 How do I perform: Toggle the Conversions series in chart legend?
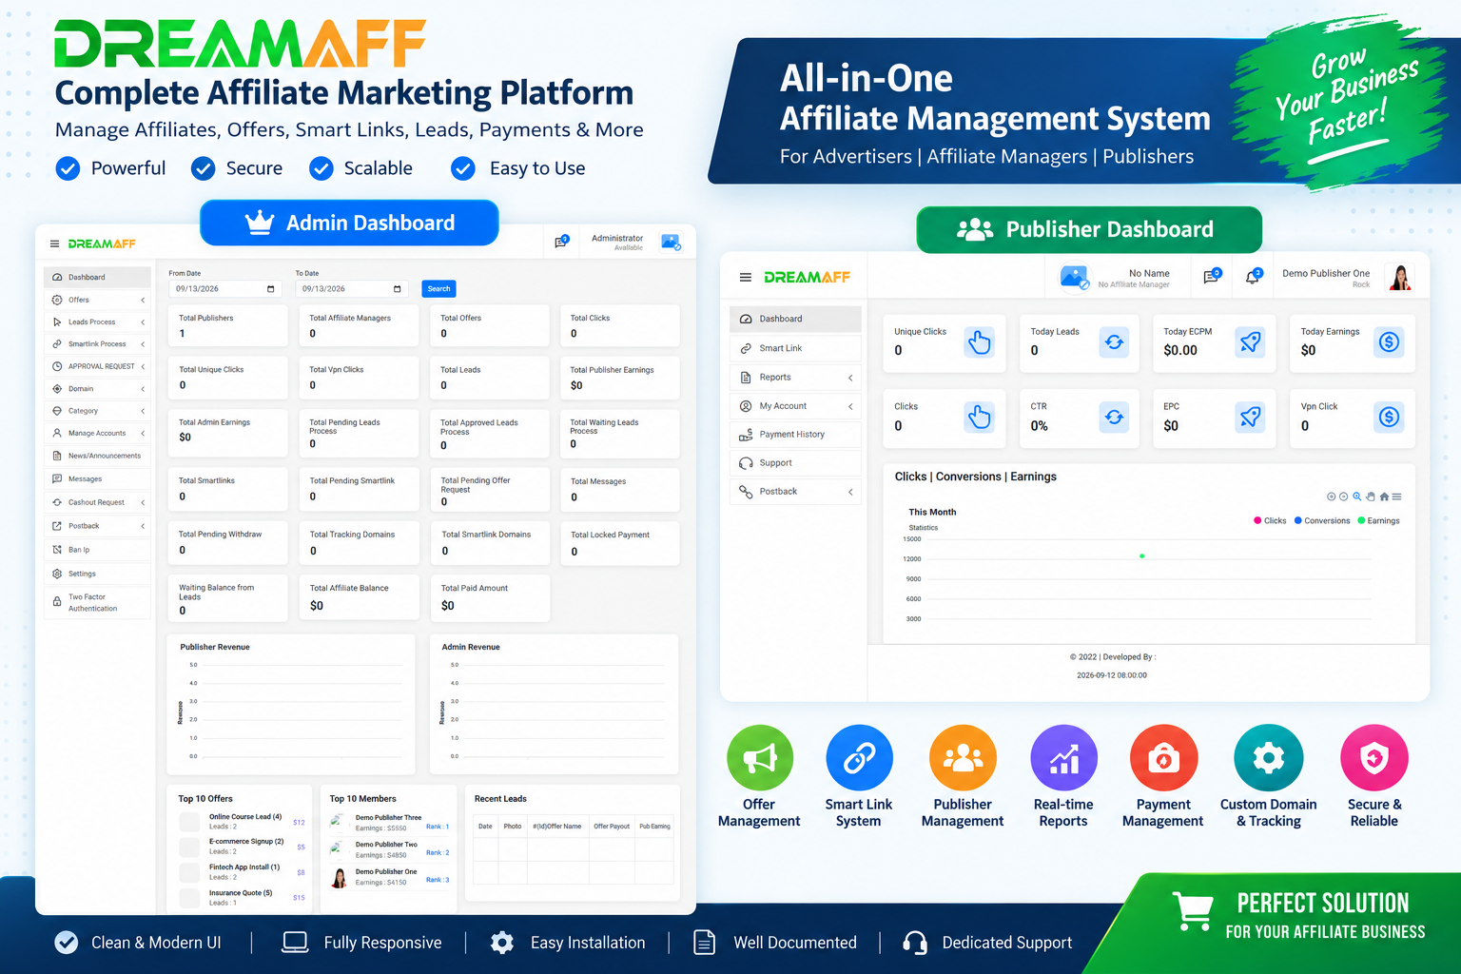click(x=1322, y=520)
